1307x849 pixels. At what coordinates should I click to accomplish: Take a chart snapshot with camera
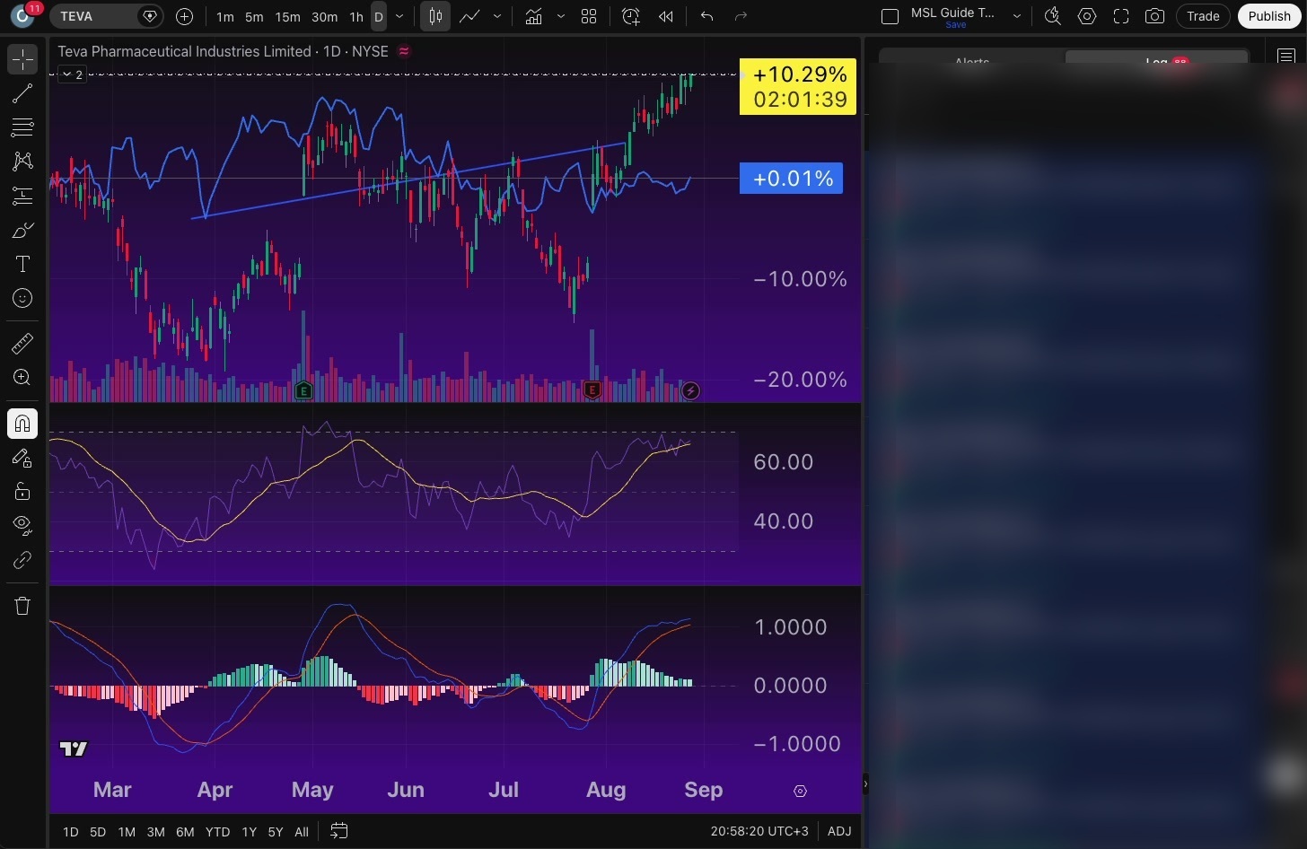[x=1155, y=16]
